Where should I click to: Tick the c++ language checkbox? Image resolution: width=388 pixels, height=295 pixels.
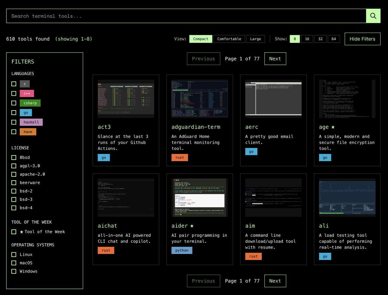[x=14, y=93]
